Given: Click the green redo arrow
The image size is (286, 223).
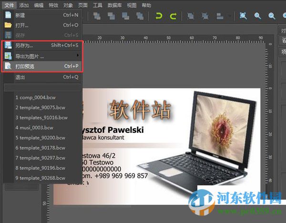Looking at the screenshot, I should 173,16.
